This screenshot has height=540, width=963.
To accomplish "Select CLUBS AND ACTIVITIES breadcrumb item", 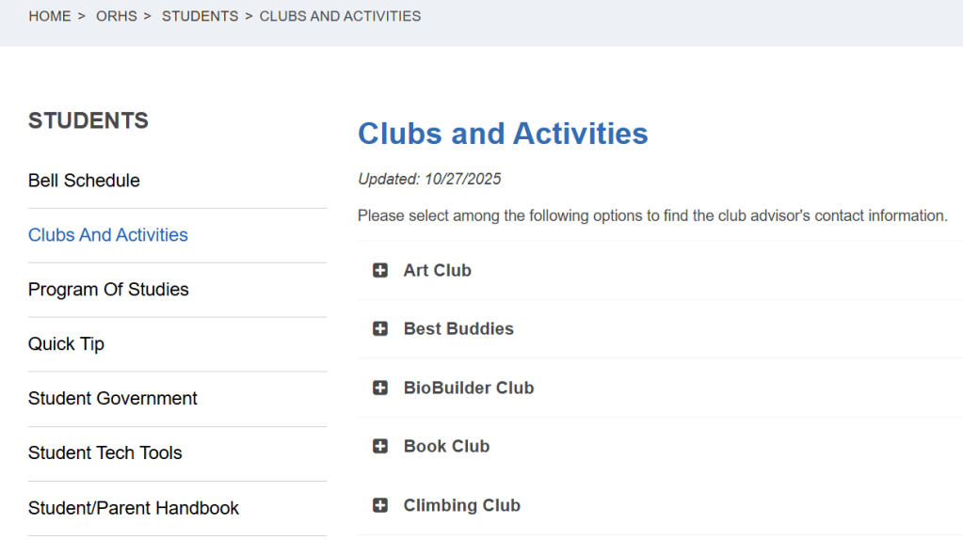I will [340, 16].
